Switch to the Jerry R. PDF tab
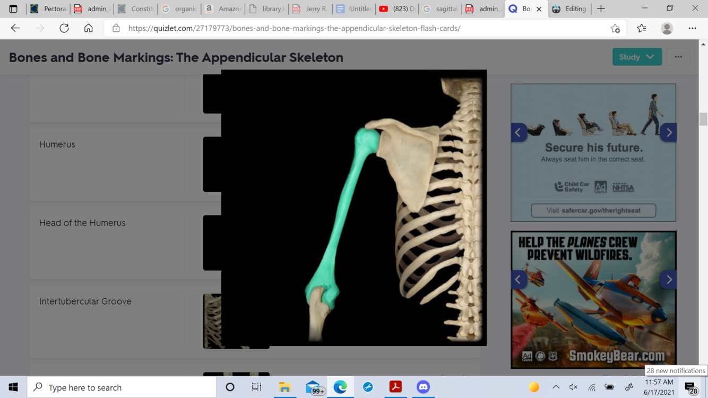The image size is (708, 398). pos(310,8)
